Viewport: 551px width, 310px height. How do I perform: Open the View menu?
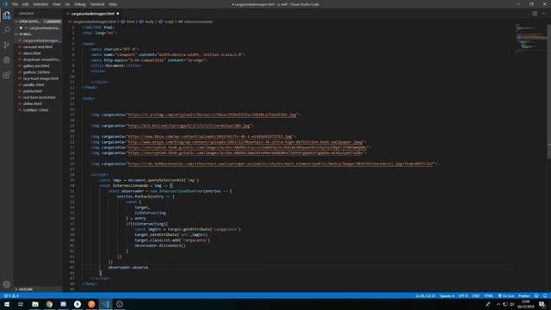point(57,4)
